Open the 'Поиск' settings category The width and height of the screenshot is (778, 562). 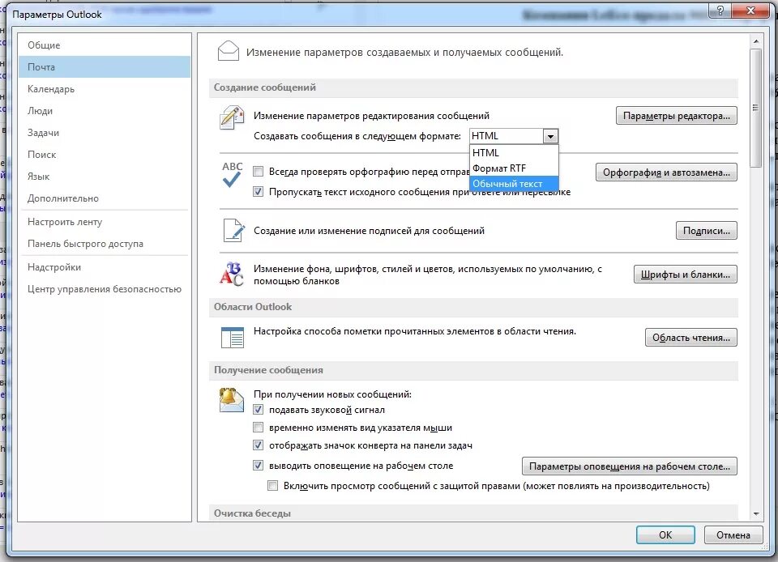(x=105, y=154)
